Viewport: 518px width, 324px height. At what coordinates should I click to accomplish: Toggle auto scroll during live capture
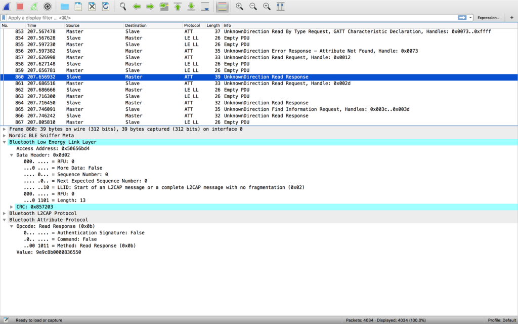[x=205, y=7]
